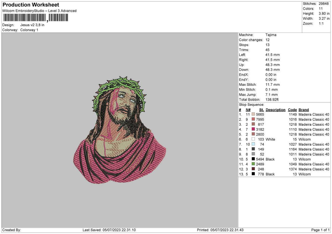Click the Max Stitch value '11.7 mm'

coord(272,84)
